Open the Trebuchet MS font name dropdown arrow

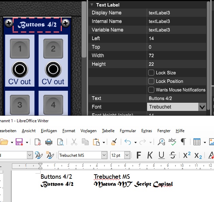point(104,155)
